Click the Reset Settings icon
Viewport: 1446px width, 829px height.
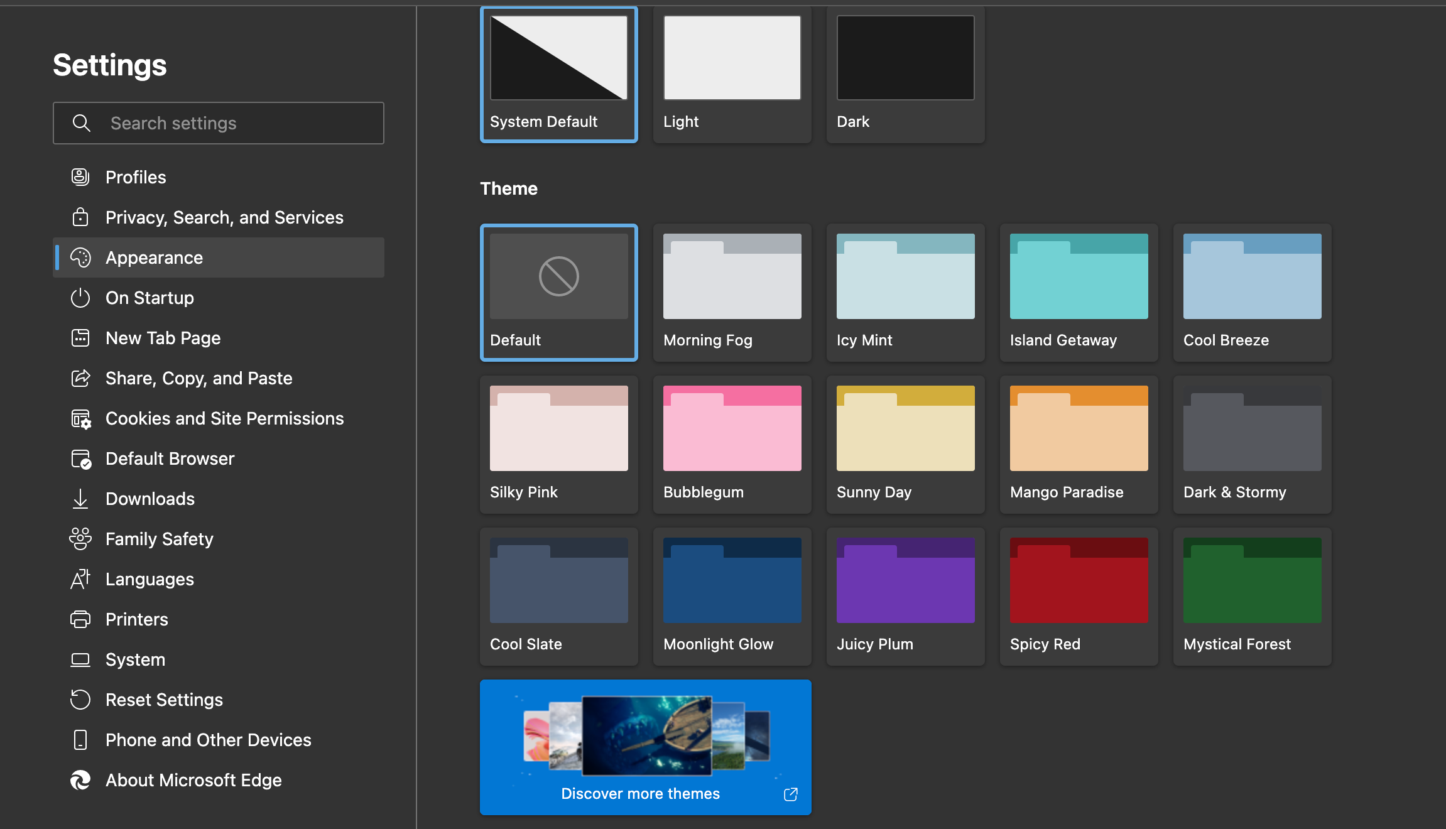pyautogui.click(x=80, y=700)
